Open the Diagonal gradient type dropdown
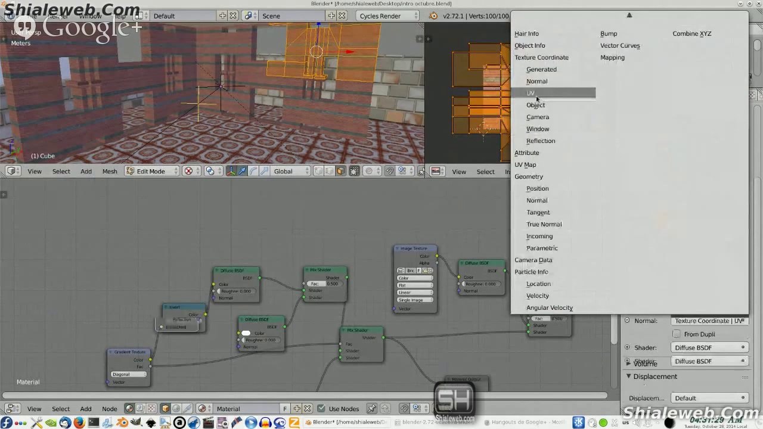Screen dimensions: 763x429 (x=130, y=374)
